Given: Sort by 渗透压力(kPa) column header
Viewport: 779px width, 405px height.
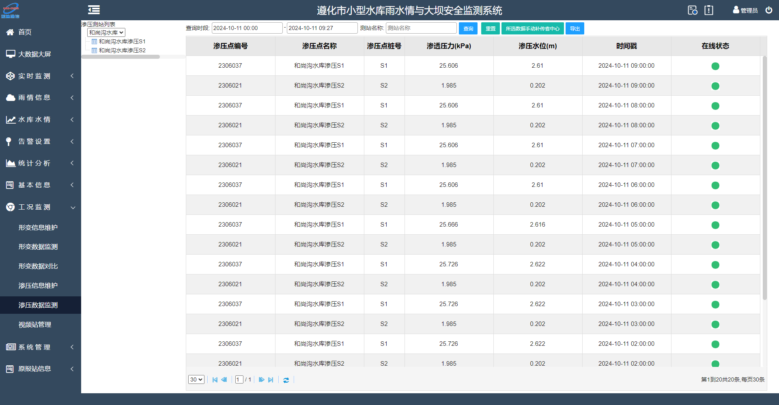Looking at the screenshot, I should tap(449, 46).
